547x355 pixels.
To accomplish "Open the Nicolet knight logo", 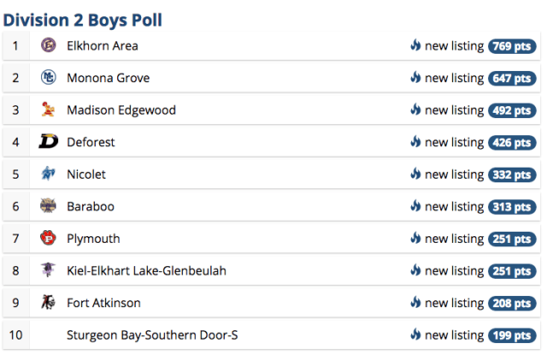I will (x=48, y=174).
